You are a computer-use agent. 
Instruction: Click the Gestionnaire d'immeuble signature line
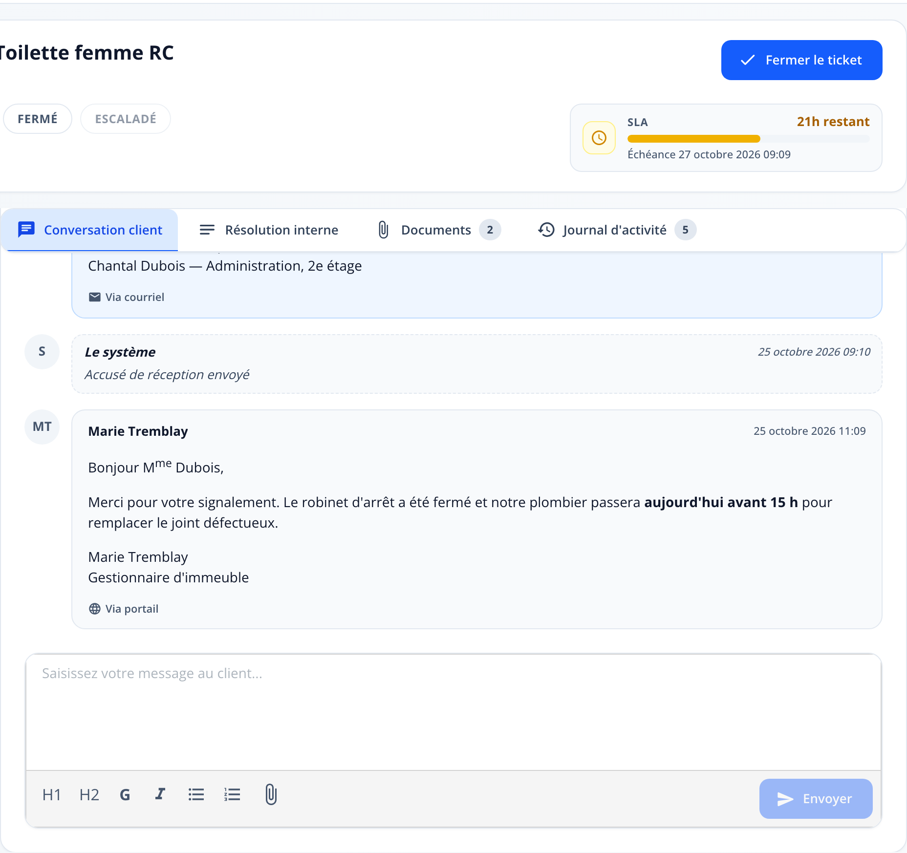168,577
